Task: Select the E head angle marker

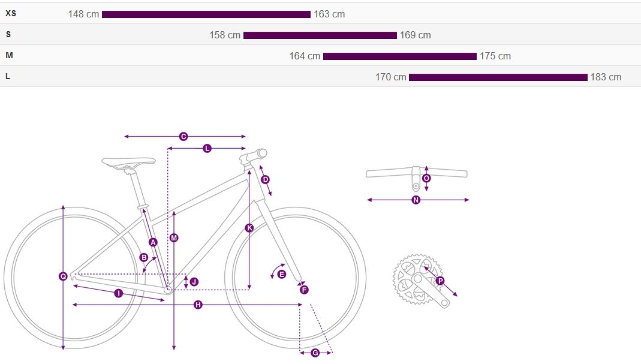Action: coord(282,274)
